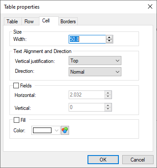Click the white Fill color swatch
Viewport: 157px width, 168px height.
click(42, 131)
